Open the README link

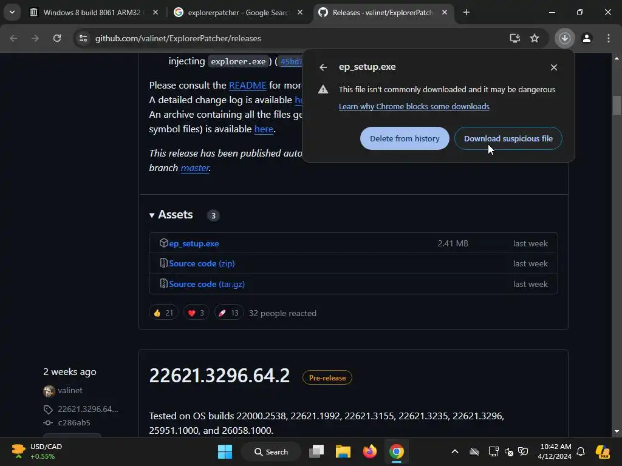click(x=248, y=85)
